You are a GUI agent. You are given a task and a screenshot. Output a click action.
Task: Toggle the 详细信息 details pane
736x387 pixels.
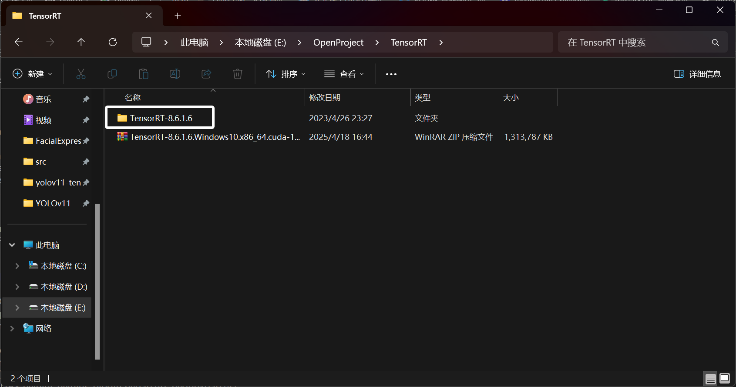pos(697,74)
